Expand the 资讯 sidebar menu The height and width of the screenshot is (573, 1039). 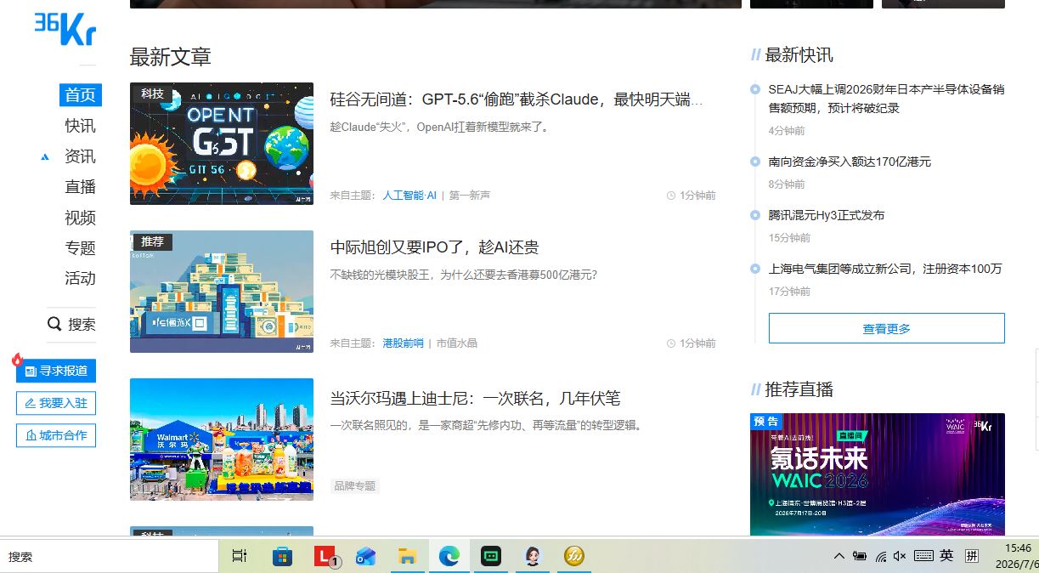pyautogui.click(x=80, y=156)
